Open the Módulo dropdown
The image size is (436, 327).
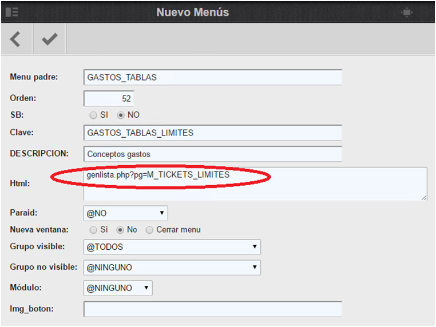coord(118,288)
